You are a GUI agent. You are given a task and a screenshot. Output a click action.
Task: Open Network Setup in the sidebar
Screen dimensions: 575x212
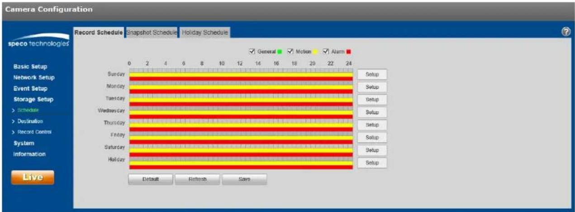click(34, 78)
